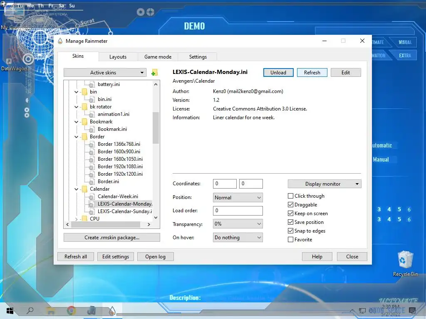Screen dimensions: 426x319
Task: Click the Close button at bottom
Action: (x=352, y=256)
